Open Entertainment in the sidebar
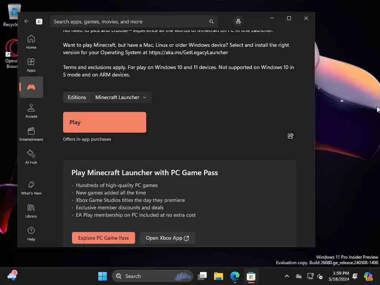The height and width of the screenshot is (285, 380). point(31,134)
